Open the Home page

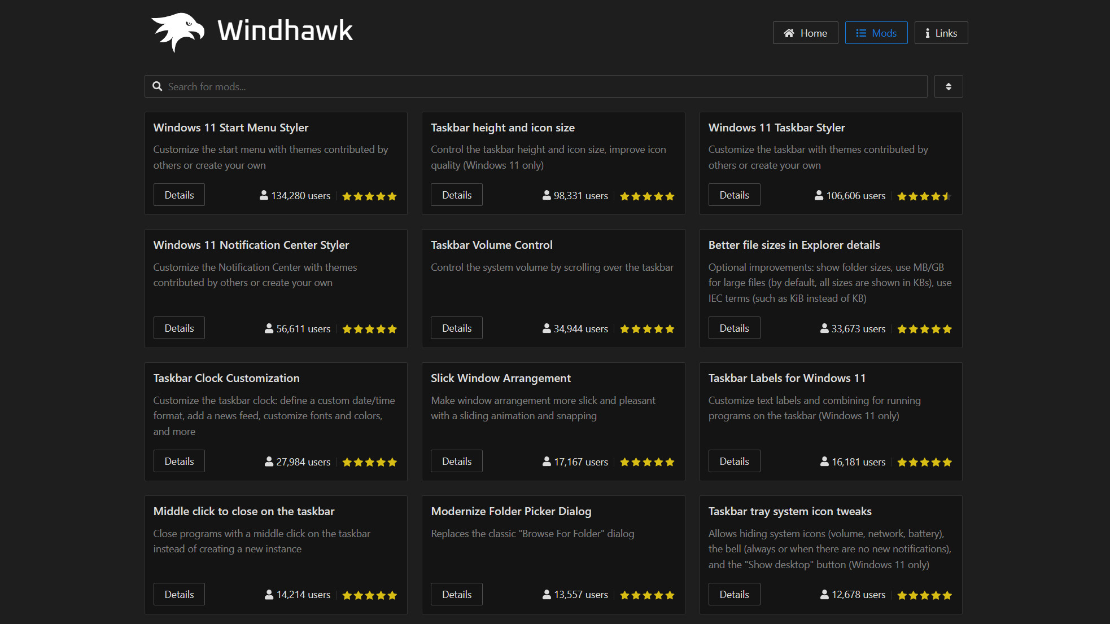tap(805, 33)
